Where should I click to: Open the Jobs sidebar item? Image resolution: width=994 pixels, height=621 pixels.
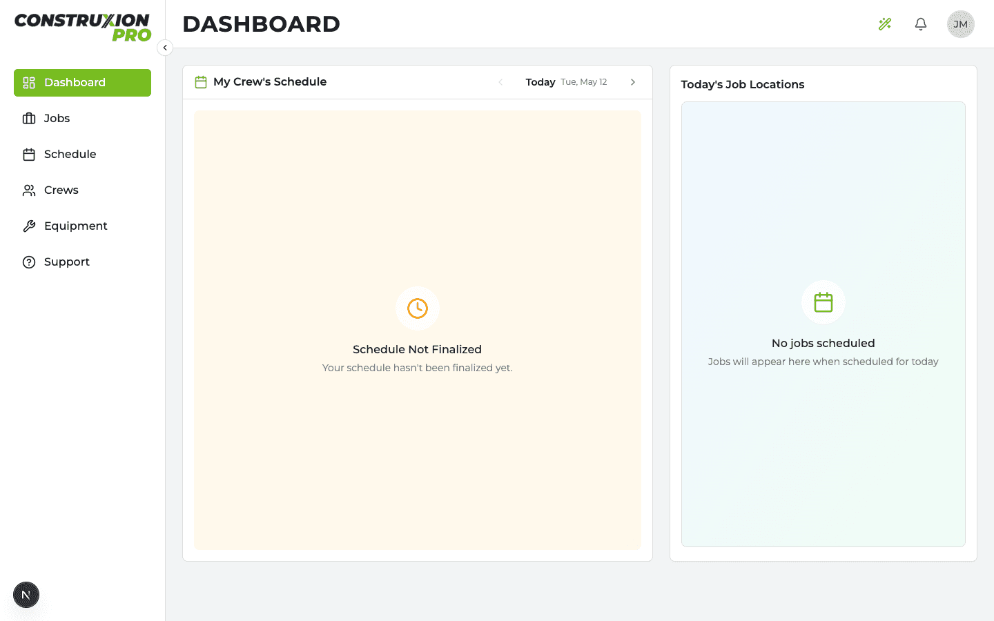pyautogui.click(x=82, y=119)
